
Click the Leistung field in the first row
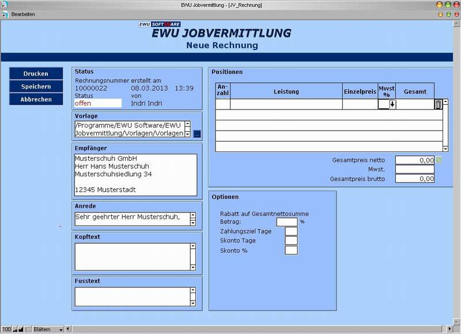click(x=286, y=104)
